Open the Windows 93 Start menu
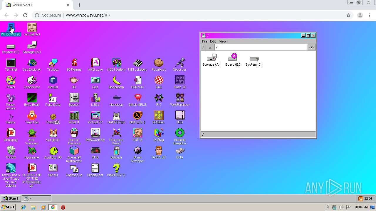The width and height of the screenshot is (376, 211). pos(11,198)
